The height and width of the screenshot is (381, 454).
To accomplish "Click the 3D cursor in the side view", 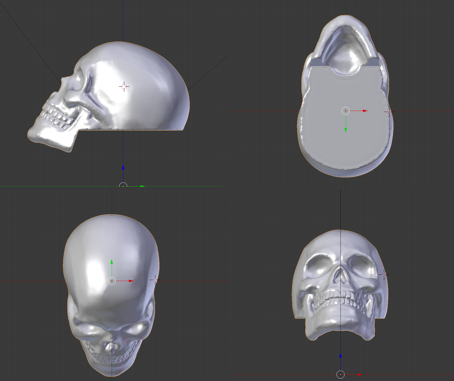I will click(x=124, y=86).
